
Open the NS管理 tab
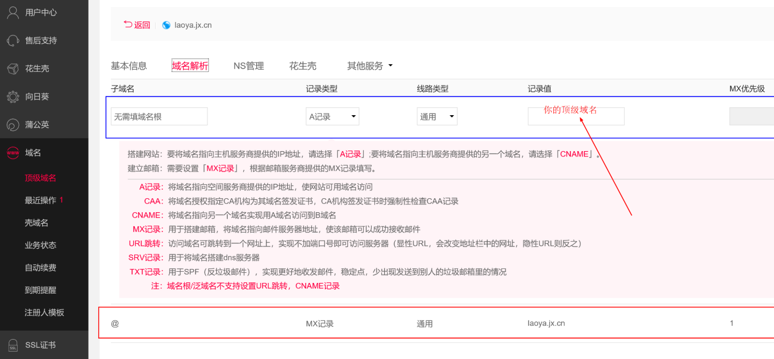[249, 65]
